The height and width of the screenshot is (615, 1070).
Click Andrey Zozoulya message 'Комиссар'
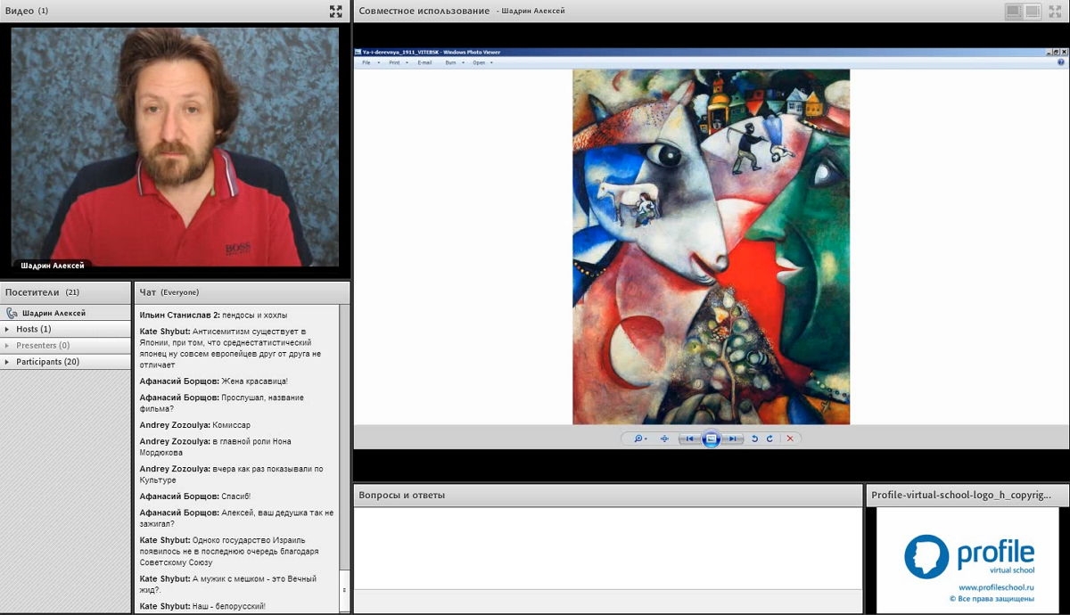click(195, 425)
